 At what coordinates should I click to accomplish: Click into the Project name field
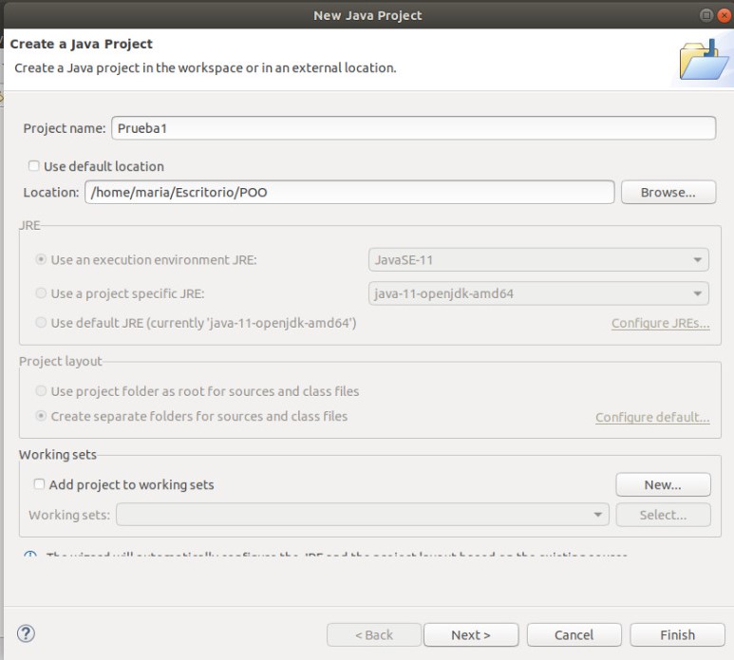(x=413, y=128)
